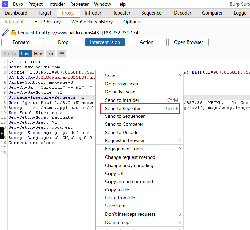Click the Burp Suite lightning logo icon

(5, 4)
